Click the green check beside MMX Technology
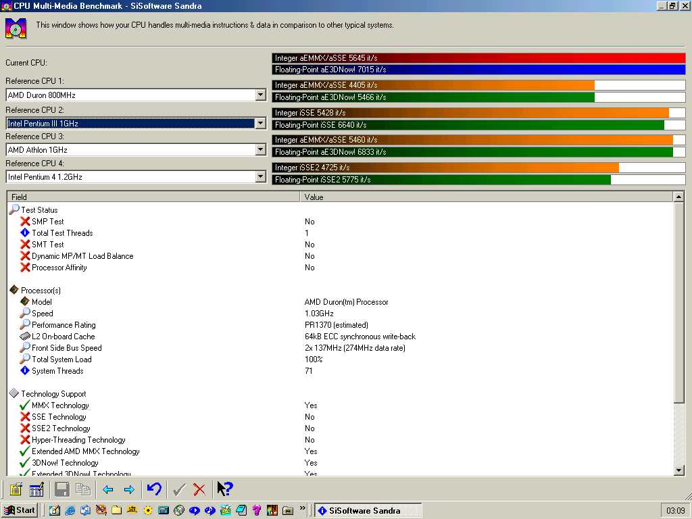Viewport: 692px width, 519px height. pyautogui.click(x=25, y=405)
